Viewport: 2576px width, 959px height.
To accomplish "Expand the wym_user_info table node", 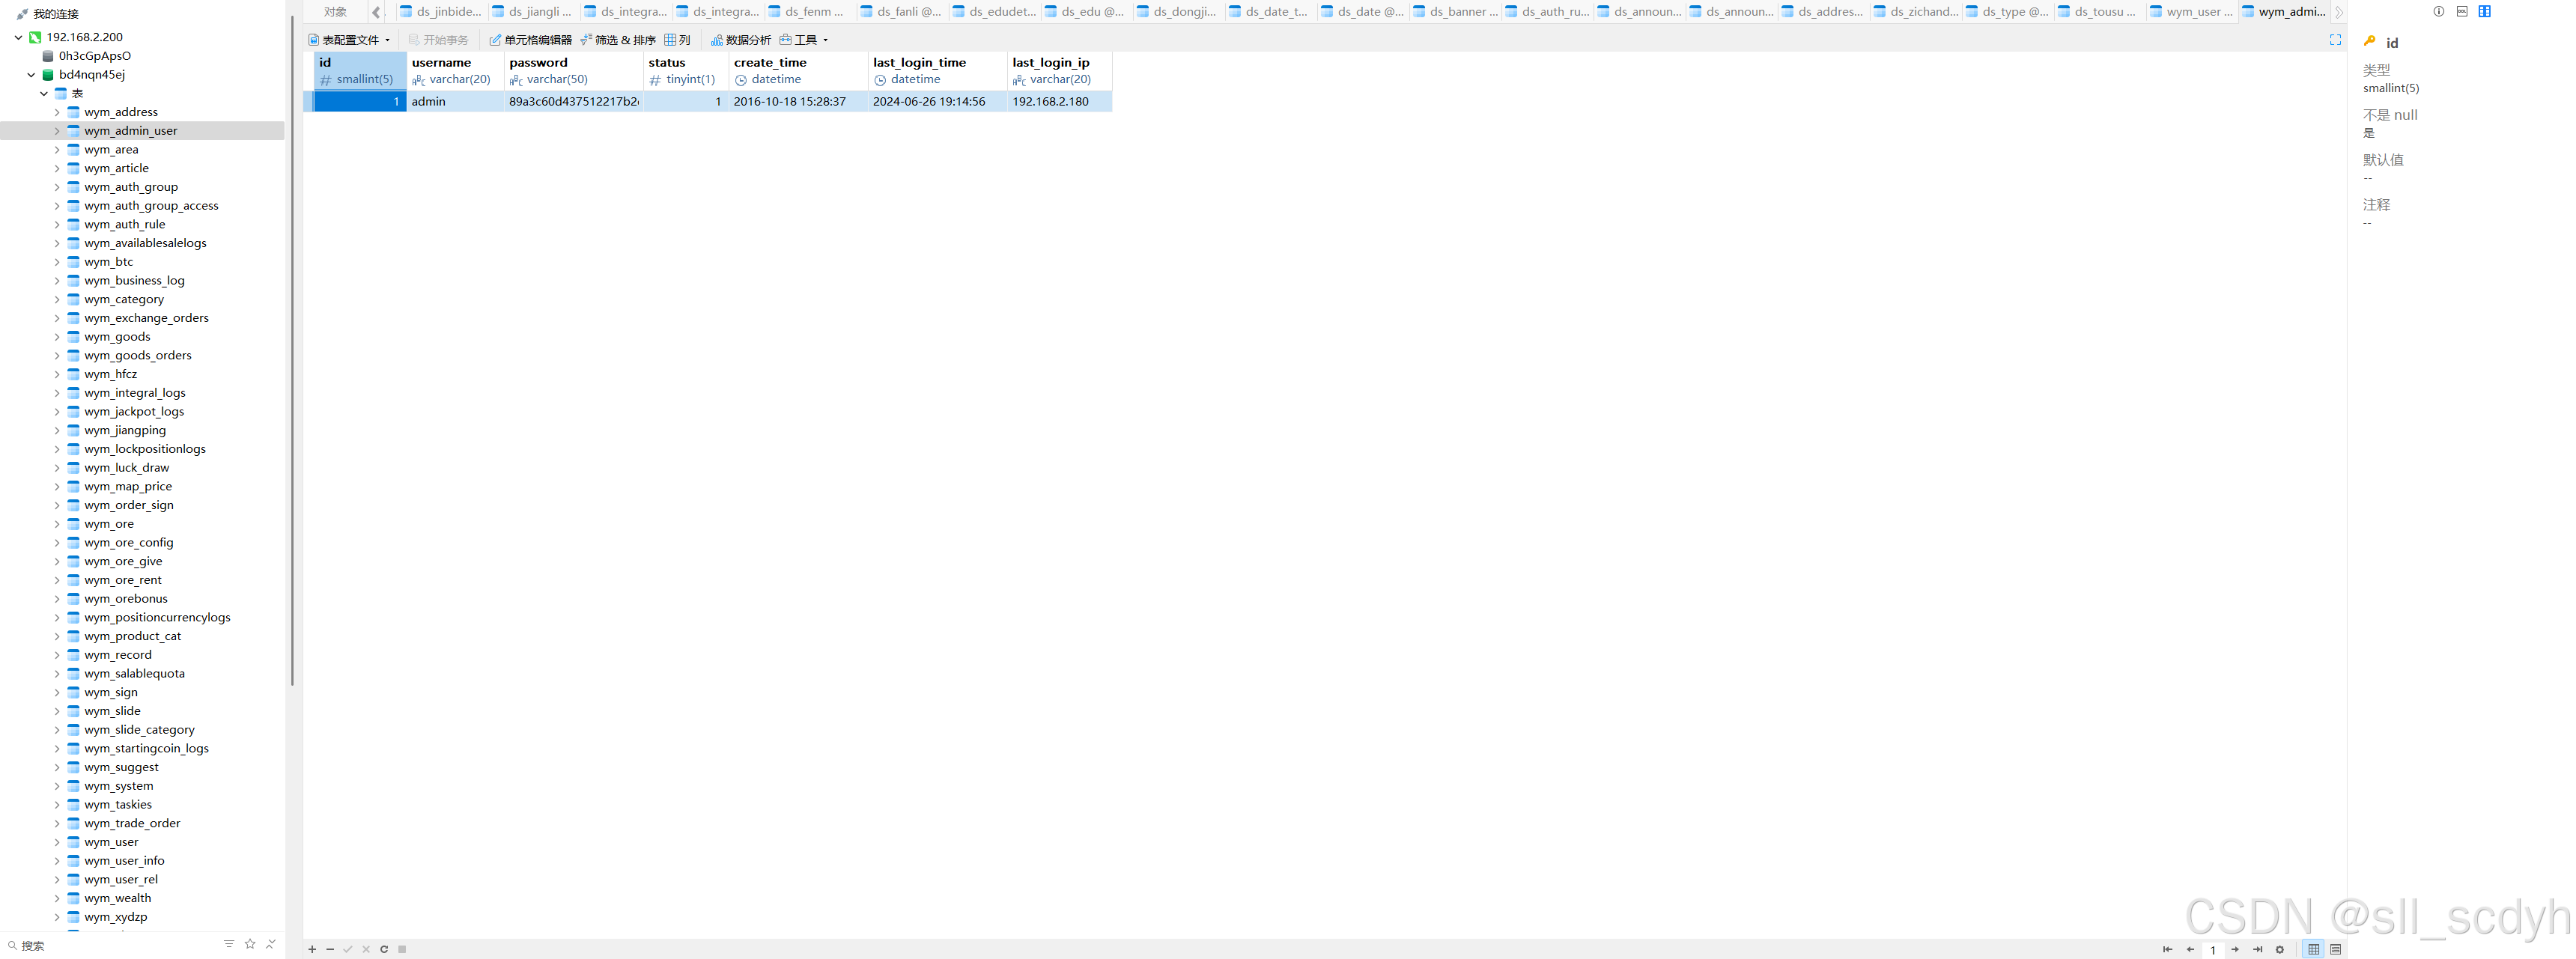I will 57,861.
